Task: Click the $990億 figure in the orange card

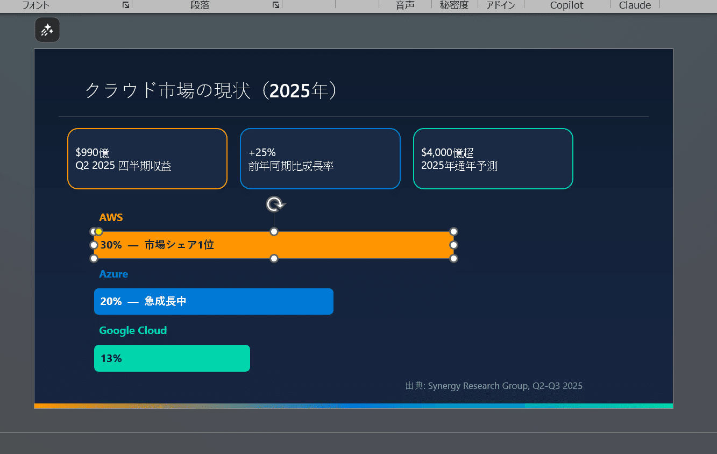Action: 93,153
